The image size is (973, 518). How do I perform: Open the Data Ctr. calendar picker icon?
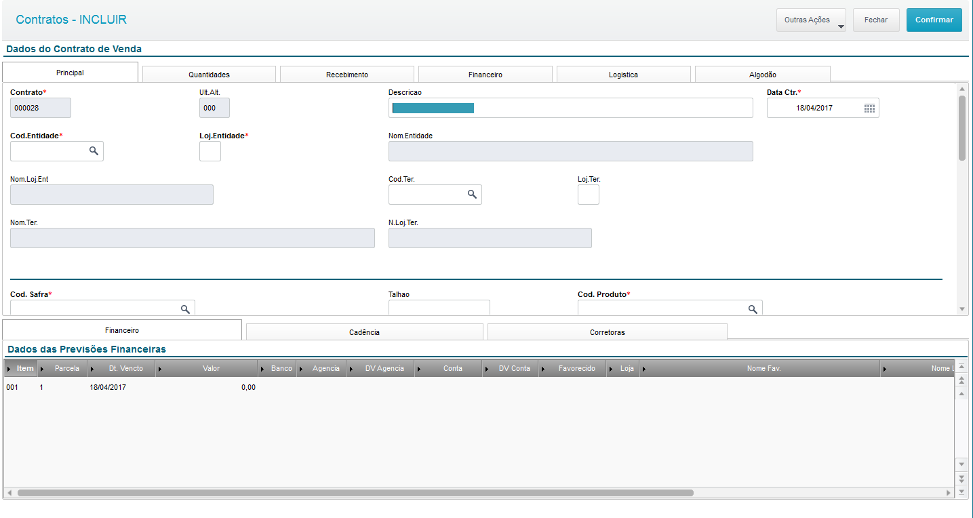point(869,108)
